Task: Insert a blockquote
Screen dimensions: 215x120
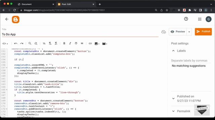Action: [82, 44]
